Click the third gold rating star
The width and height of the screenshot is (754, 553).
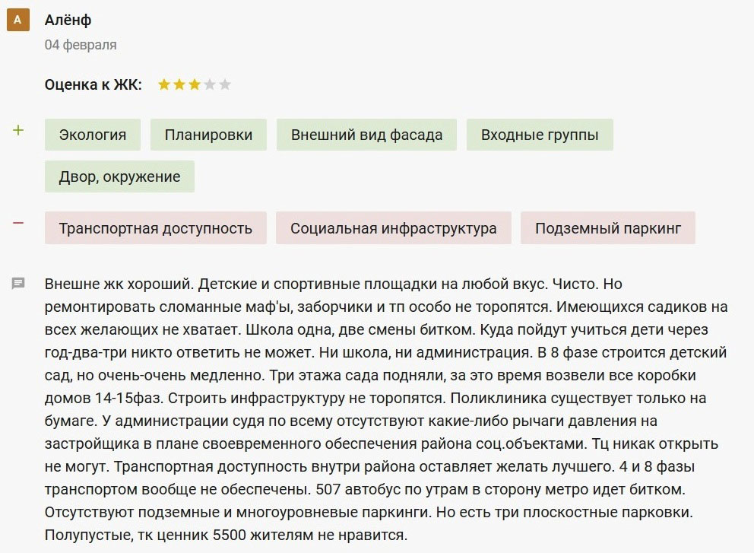coord(195,84)
